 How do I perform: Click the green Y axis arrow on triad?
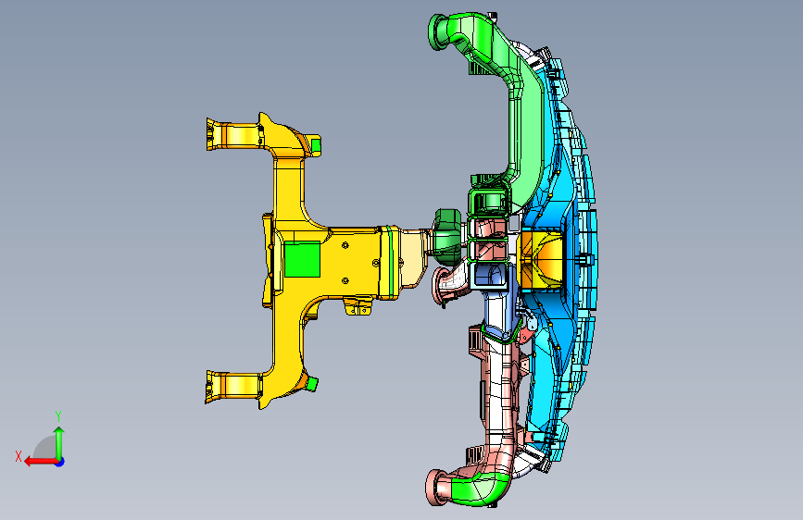pos(59,442)
